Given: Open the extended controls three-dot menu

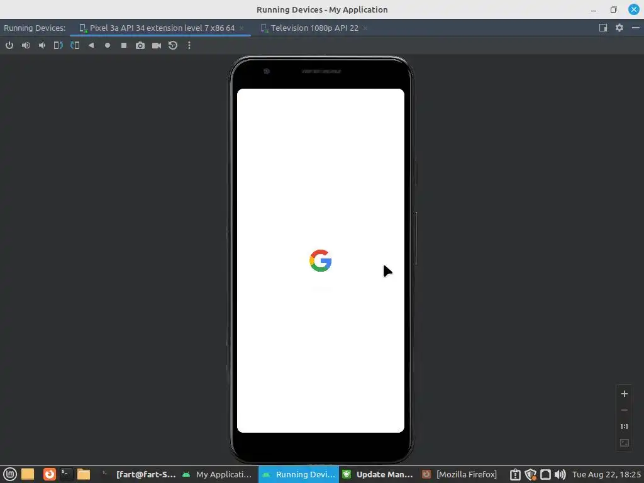Looking at the screenshot, I should pyautogui.click(x=189, y=45).
